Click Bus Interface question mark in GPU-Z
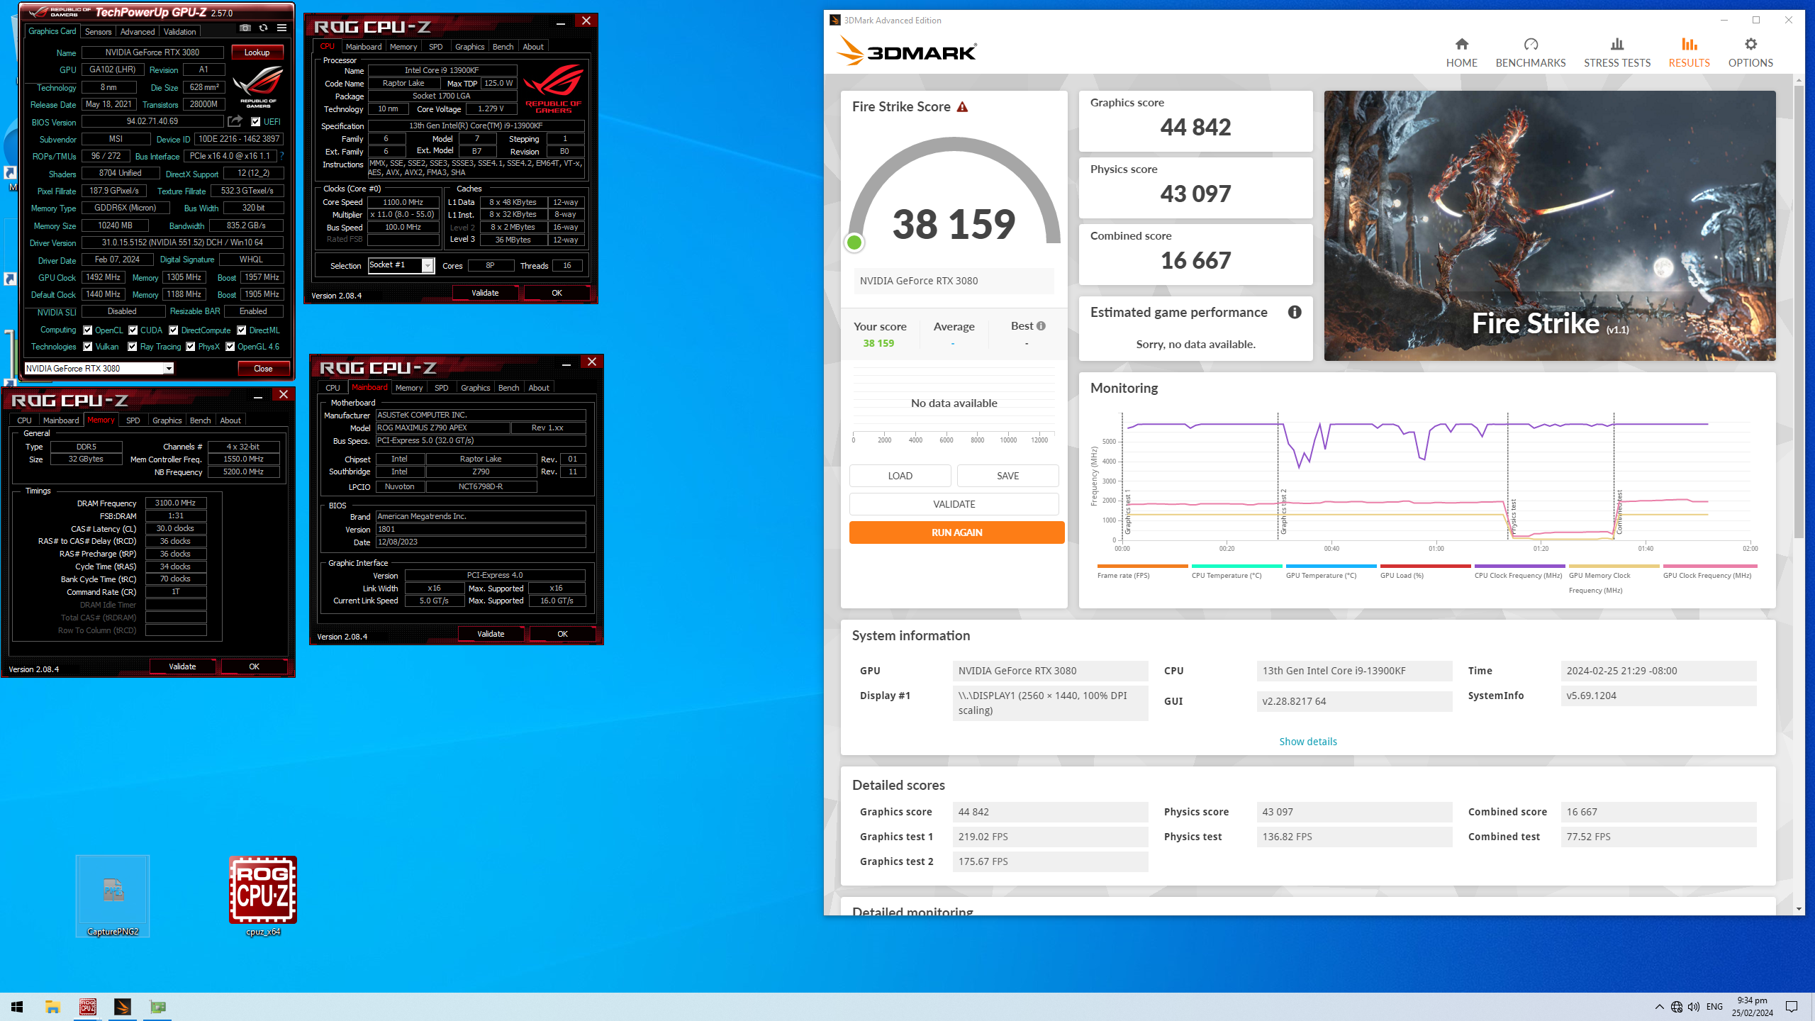Viewport: 1815px width, 1021px height. pos(281,156)
